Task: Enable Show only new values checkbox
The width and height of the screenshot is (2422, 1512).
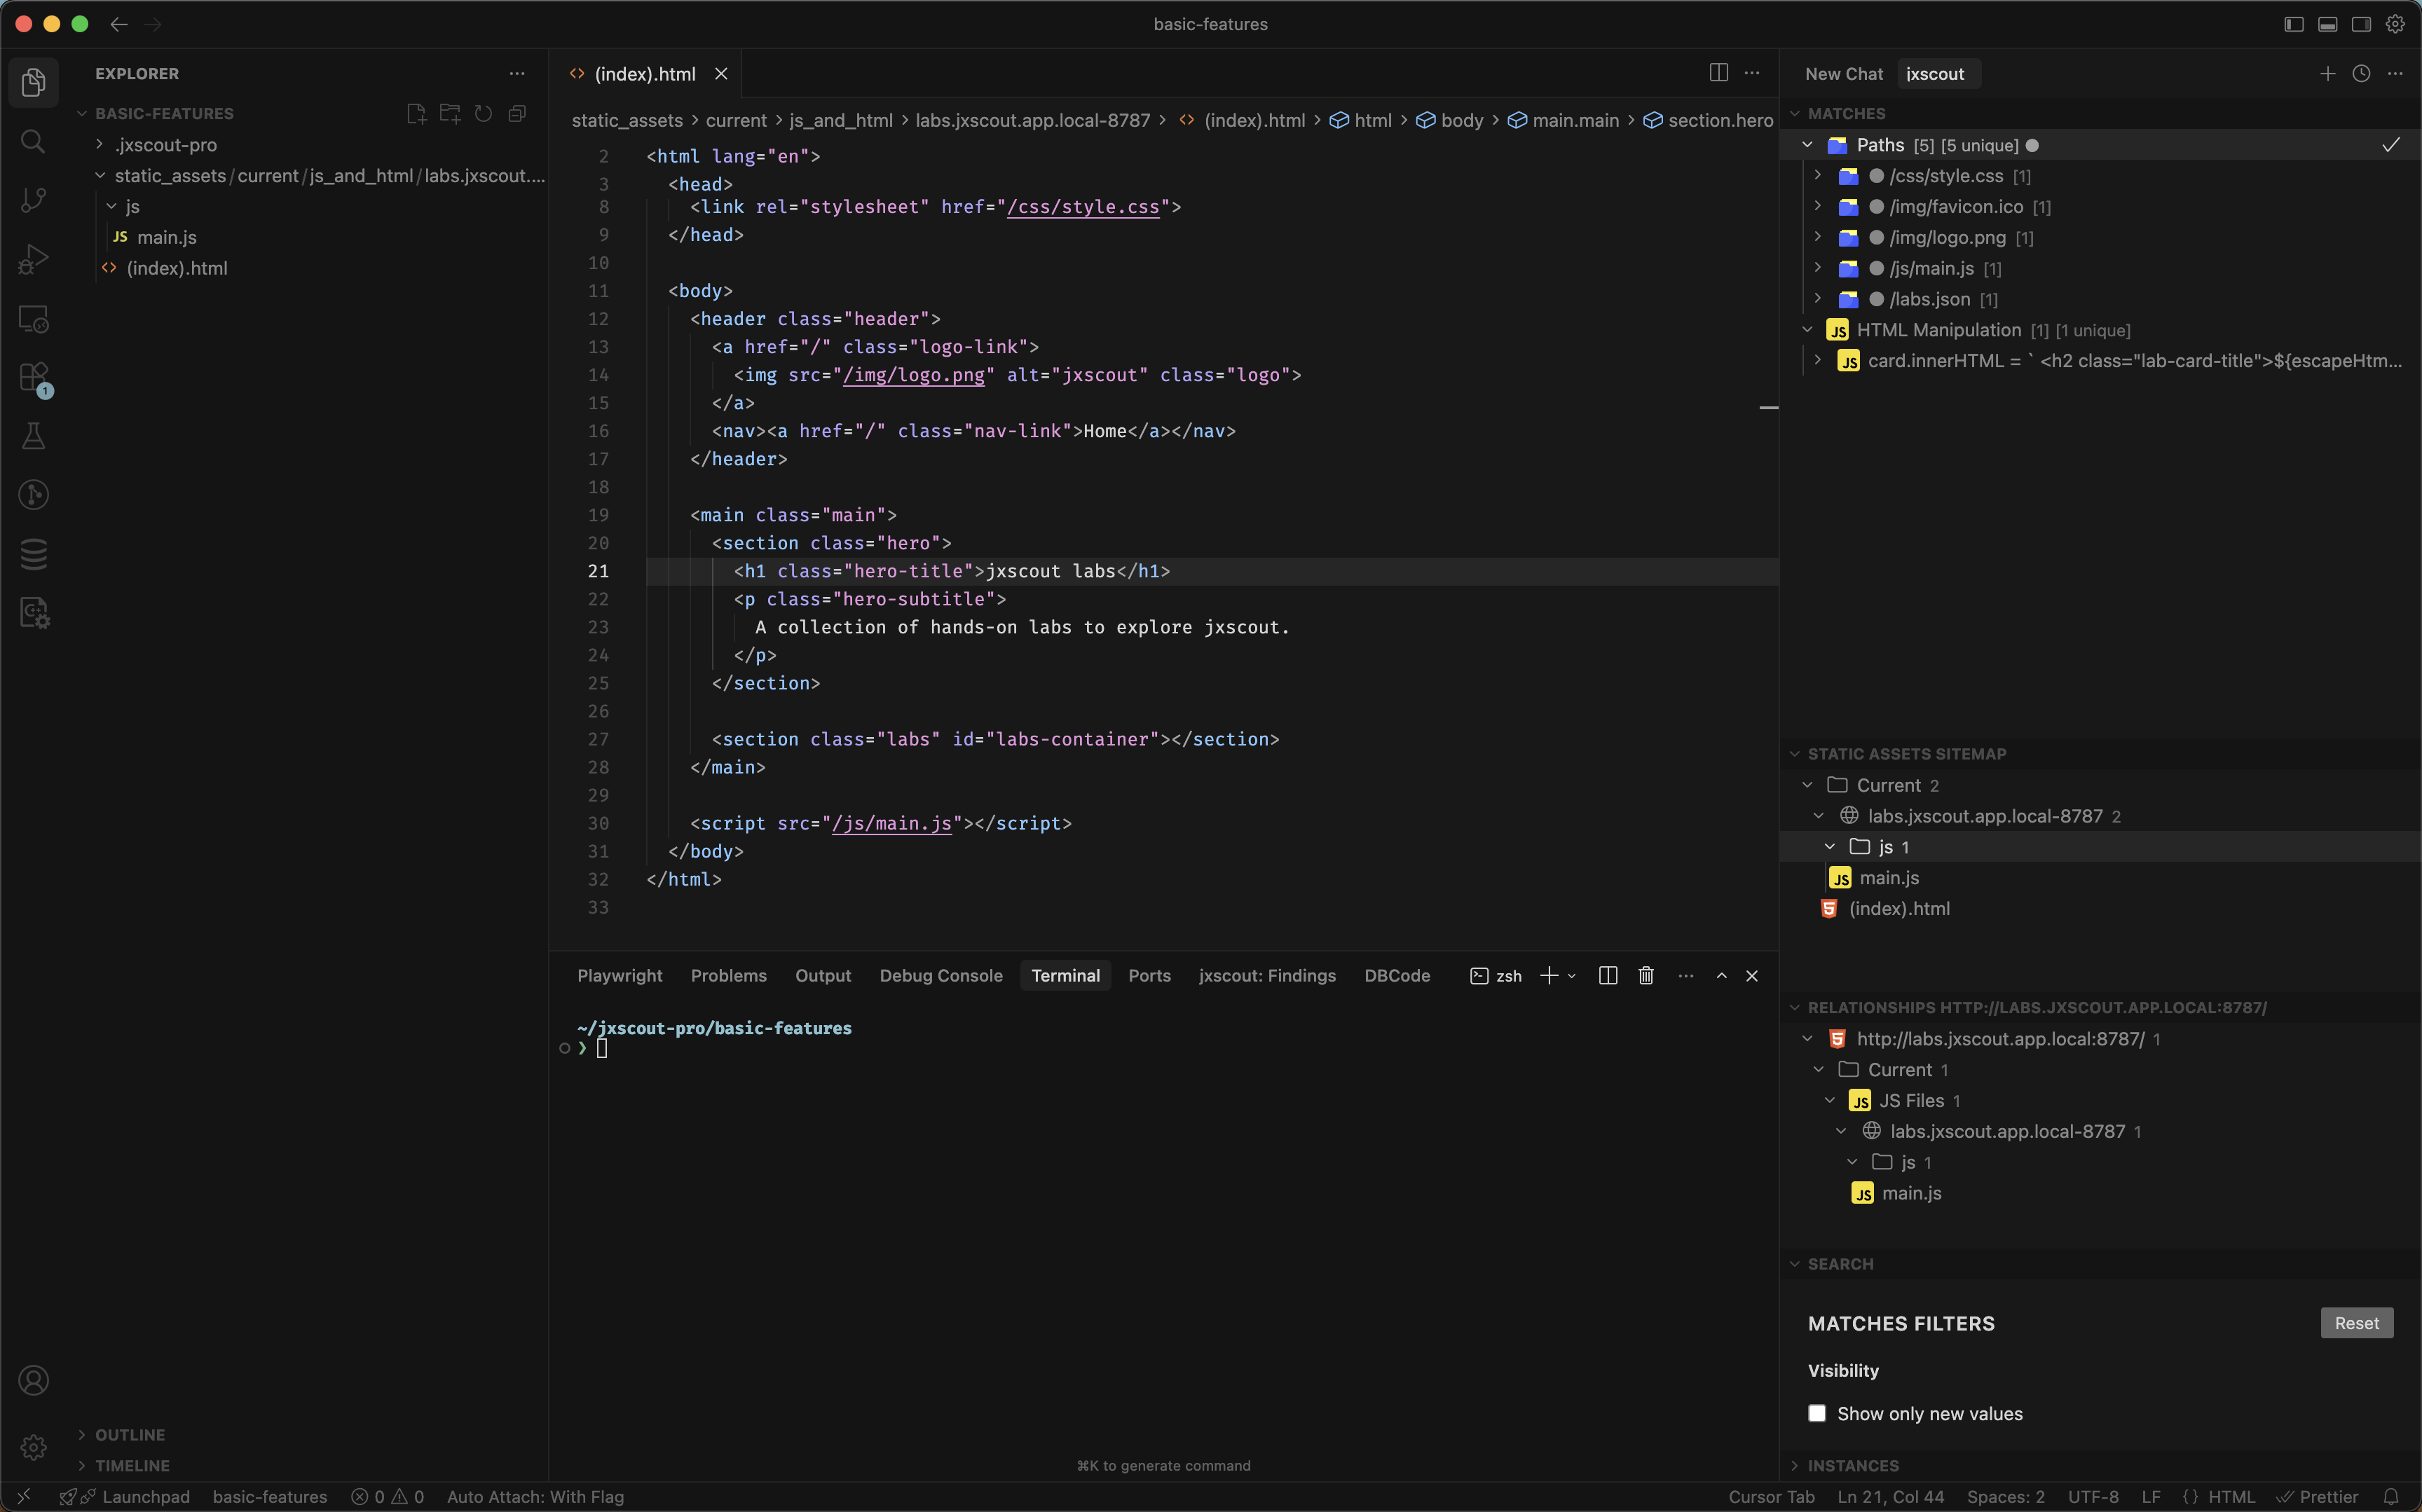Action: click(x=1817, y=1414)
